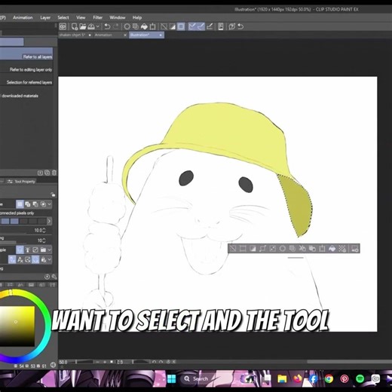The image size is (392, 392).
Task: Open the Filter menu
Action: pyautogui.click(x=97, y=17)
